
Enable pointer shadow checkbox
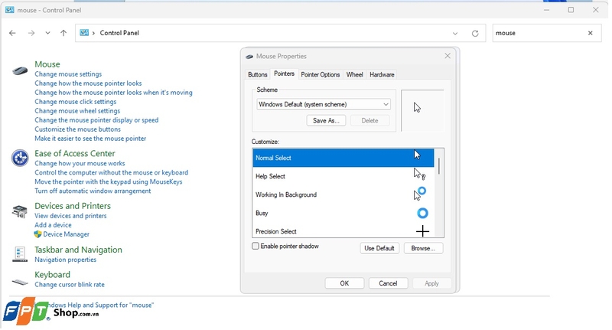(x=256, y=247)
